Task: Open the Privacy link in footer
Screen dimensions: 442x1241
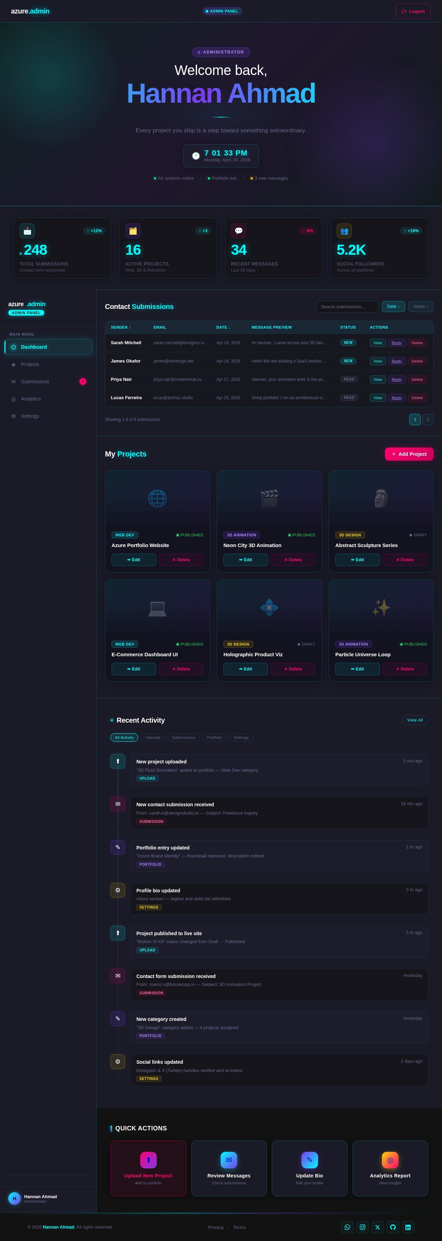Action: point(216,1228)
